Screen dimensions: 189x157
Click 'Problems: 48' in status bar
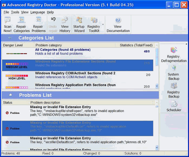(x=11, y=153)
